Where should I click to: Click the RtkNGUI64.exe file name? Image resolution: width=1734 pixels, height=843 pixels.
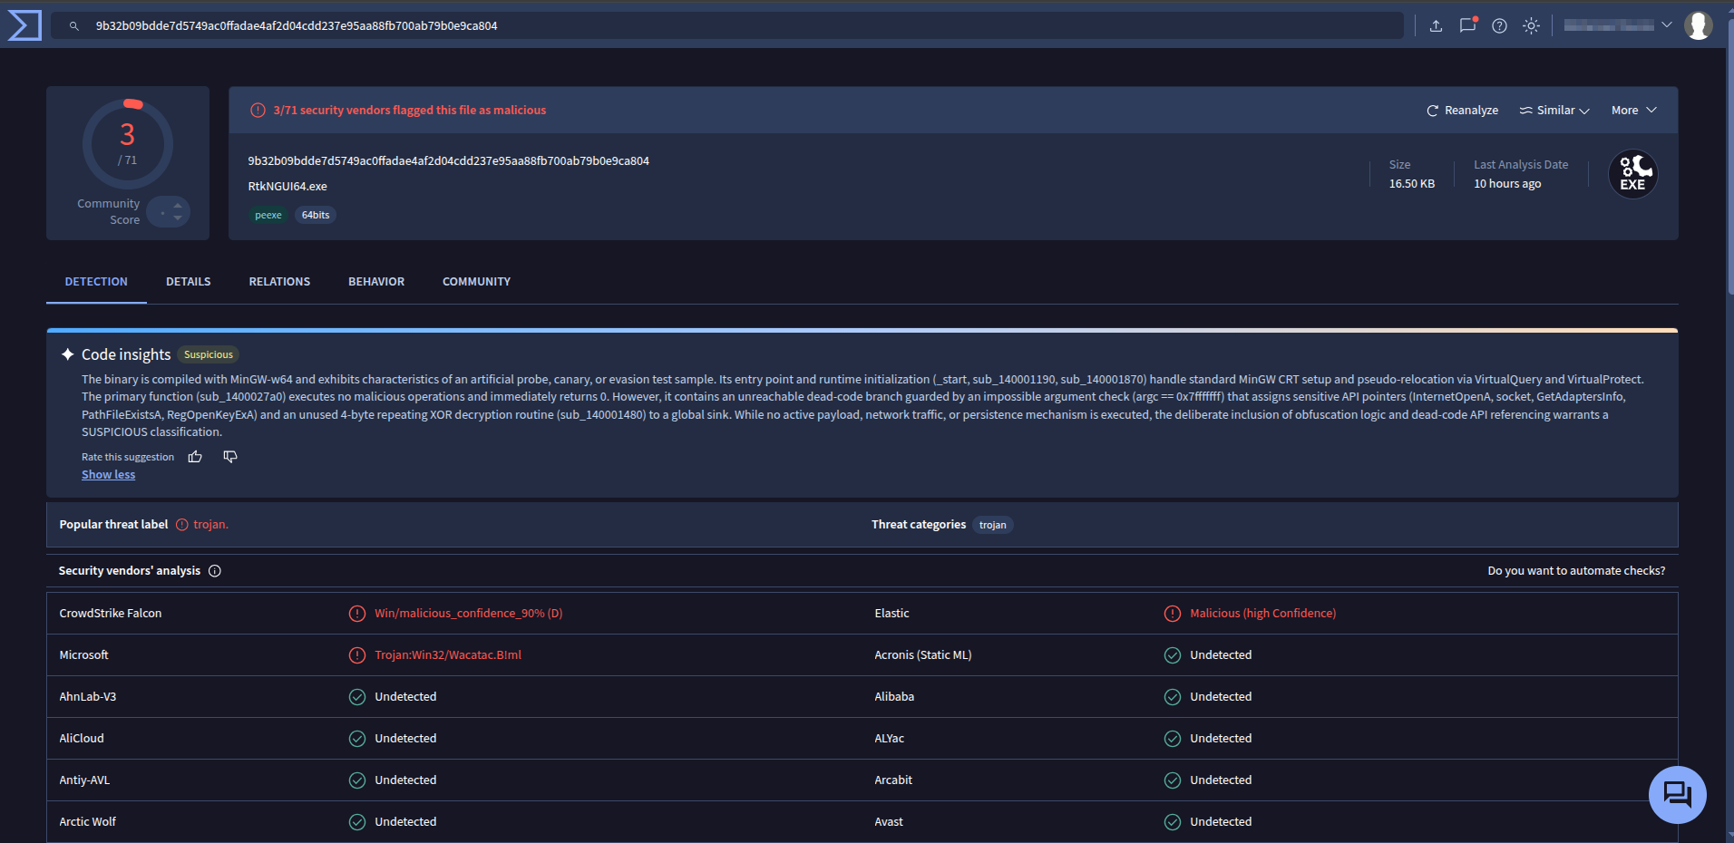287,186
